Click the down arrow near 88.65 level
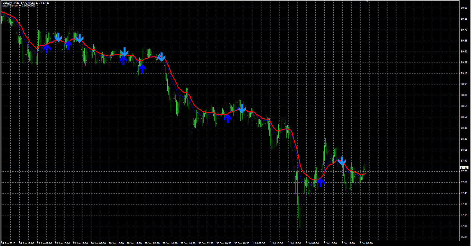This screenshot has width=471, height=246. (242, 109)
